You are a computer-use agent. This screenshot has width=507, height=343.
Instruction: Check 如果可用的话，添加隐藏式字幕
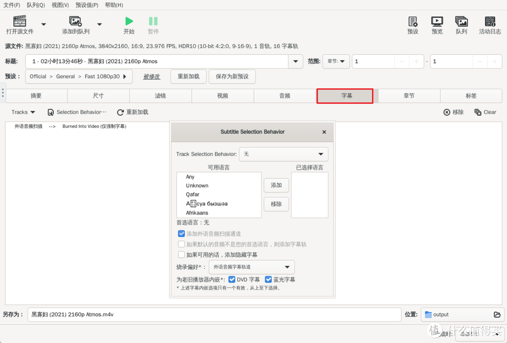pyautogui.click(x=181, y=255)
